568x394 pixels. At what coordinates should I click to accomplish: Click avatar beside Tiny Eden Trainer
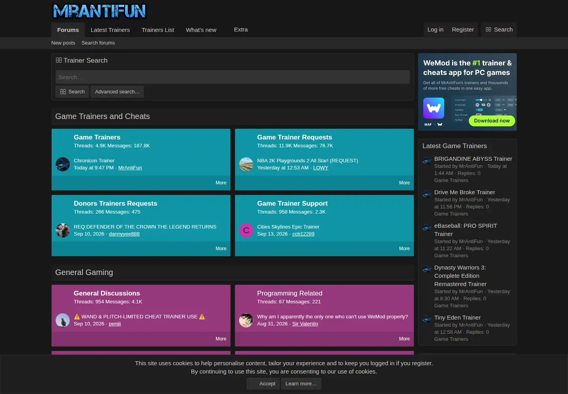point(427,319)
